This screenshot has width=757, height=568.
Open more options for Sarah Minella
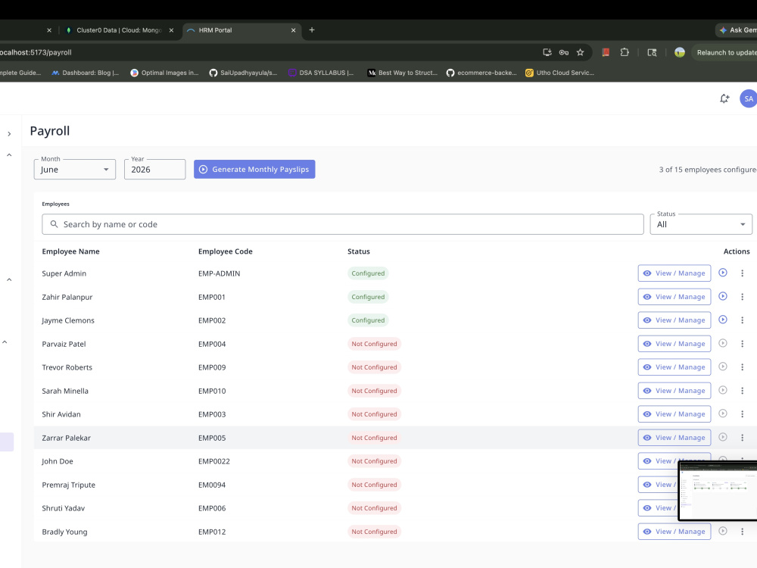[742, 391]
